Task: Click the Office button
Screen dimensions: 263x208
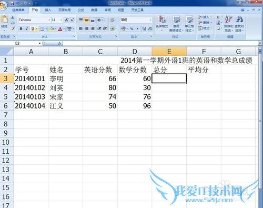Action: click(3, 6)
